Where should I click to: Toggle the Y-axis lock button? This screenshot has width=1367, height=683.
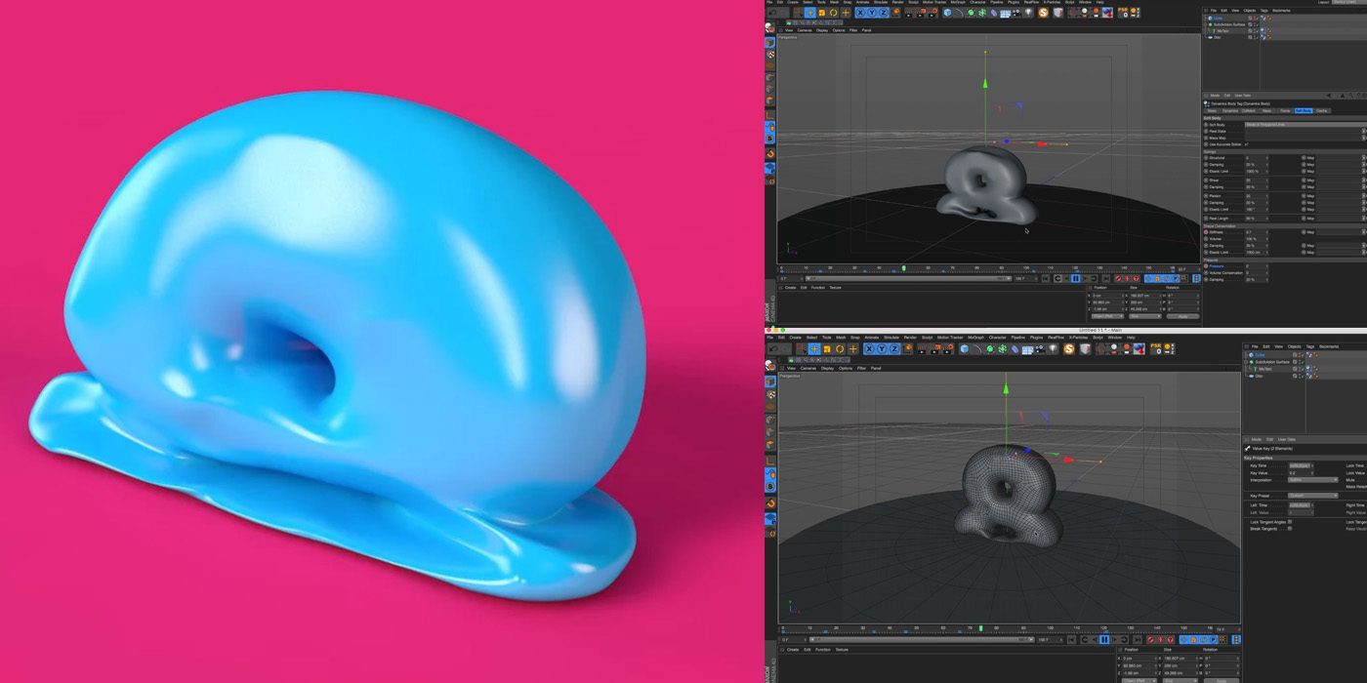click(871, 13)
